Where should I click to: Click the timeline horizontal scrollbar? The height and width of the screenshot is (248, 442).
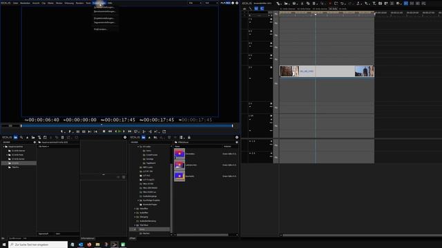362,235
